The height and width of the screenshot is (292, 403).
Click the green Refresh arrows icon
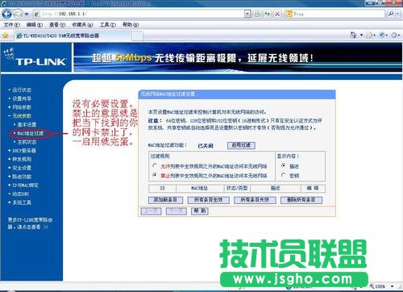pyautogui.click(x=268, y=14)
